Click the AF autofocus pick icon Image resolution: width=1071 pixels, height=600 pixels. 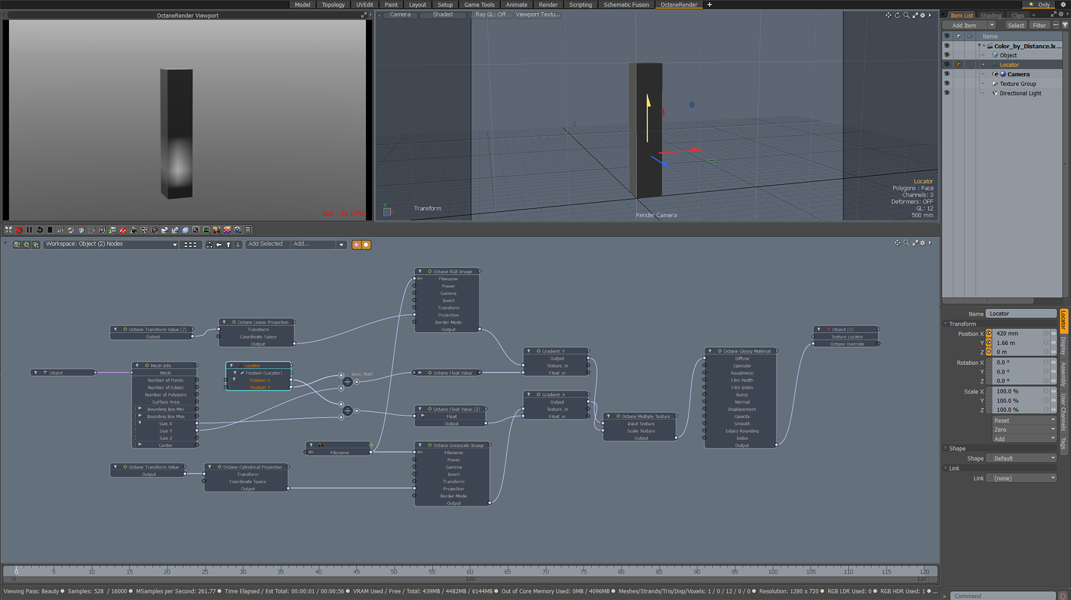(60, 230)
